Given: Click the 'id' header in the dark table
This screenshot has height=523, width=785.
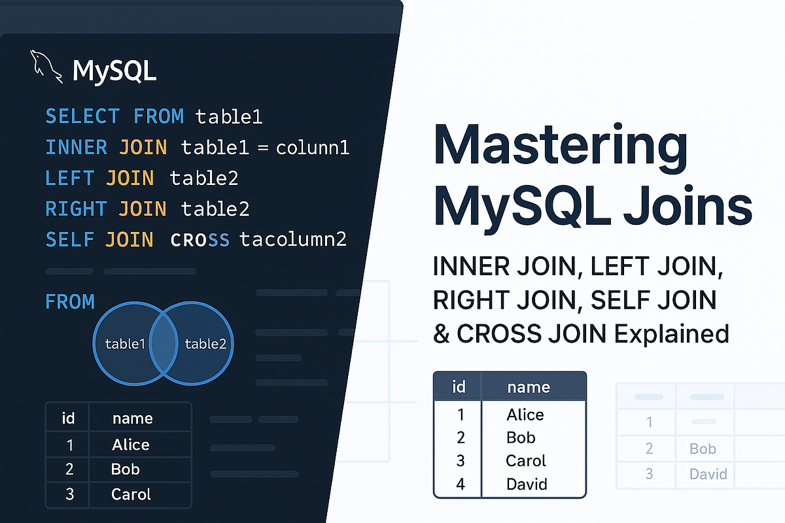Looking at the screenshot, I should click(x=68, y=417).
